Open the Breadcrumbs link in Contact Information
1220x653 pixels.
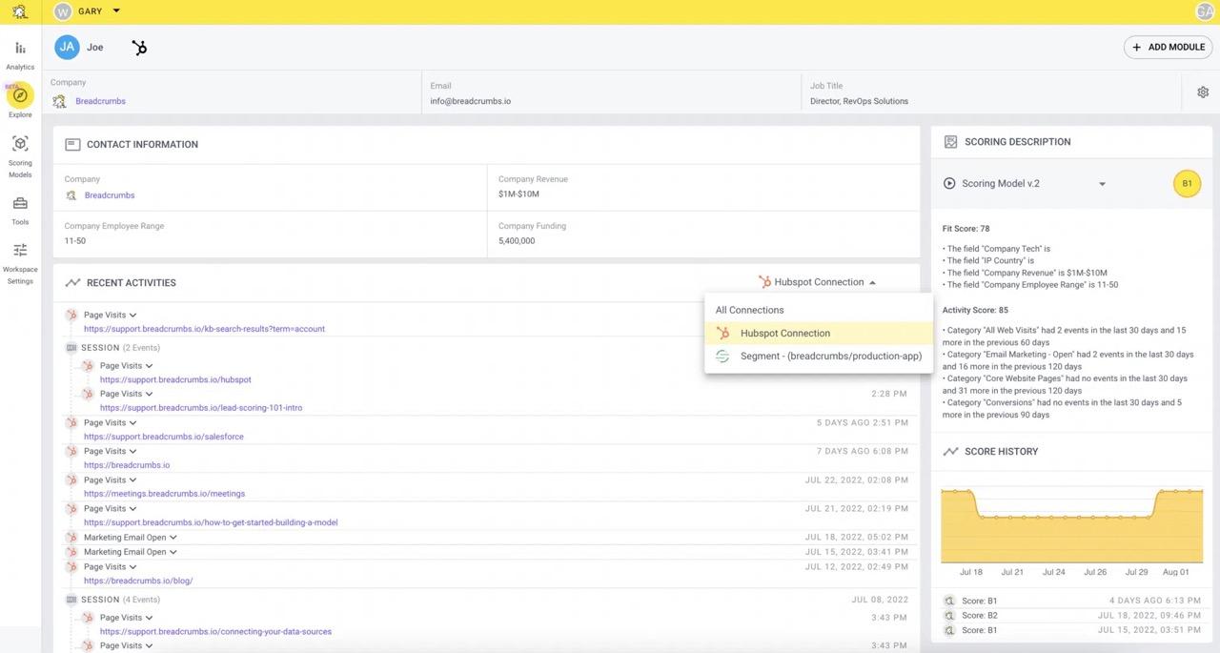tap(110, 195)
